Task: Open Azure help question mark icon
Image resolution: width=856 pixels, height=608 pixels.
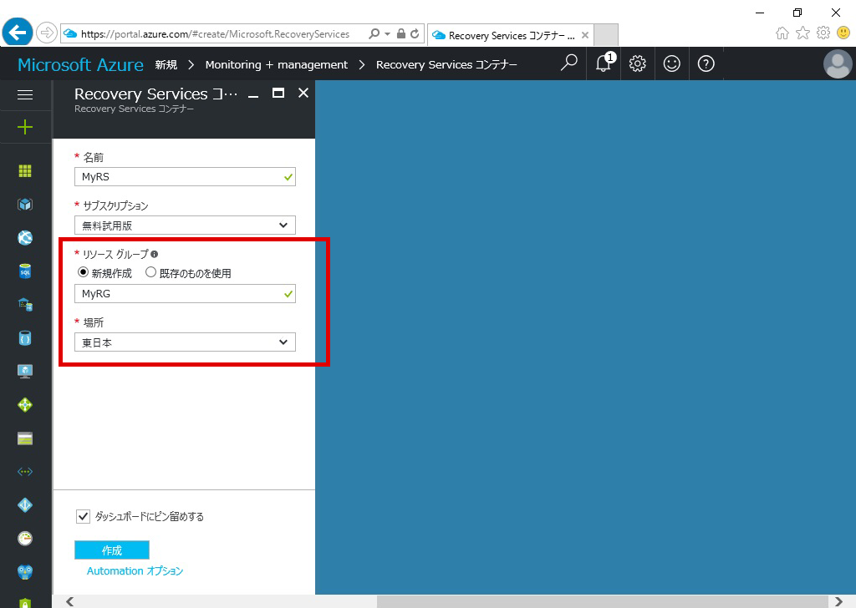Action: click(x=706, y=63)
